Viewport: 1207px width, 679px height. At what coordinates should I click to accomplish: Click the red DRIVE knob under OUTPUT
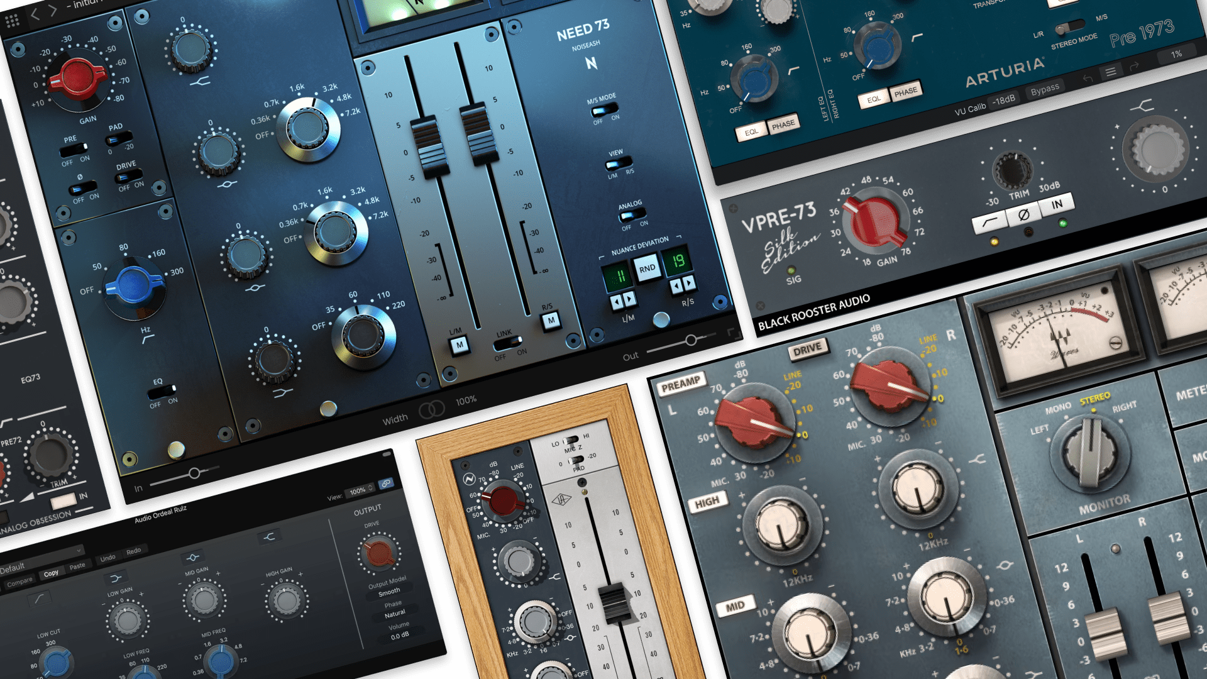(x=378, y=553)
